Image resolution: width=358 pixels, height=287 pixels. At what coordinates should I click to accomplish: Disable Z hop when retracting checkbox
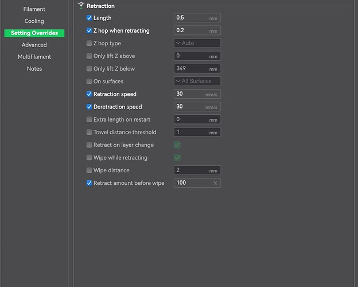pyautogui.click(x=89, y=31)
